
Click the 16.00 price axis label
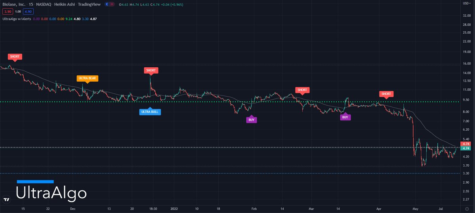click(x=466, y=64)
